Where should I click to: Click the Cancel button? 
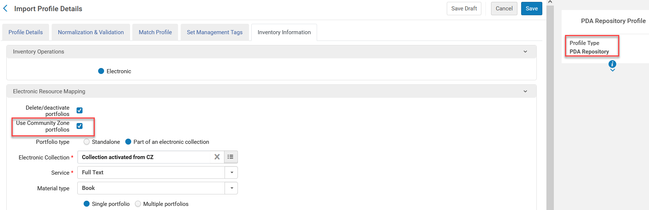coord(504,9)
